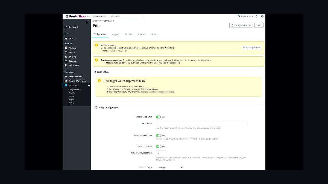This screenshot has height=184, width=328.
Task: Switch to the Integrity tab
Action: pyautogui.click(x=116, y=34)
